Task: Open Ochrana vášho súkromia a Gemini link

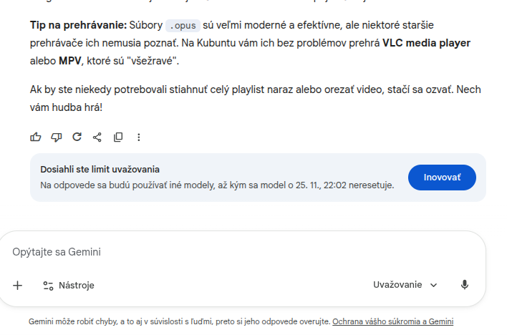Action: [x=392, y=322]
